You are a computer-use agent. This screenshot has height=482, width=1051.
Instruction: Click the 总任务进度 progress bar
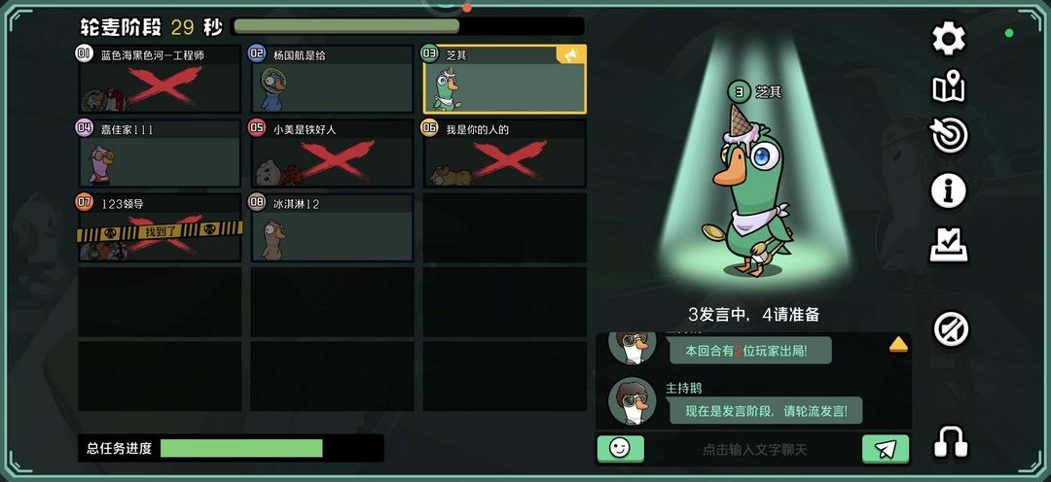[241, 449]
